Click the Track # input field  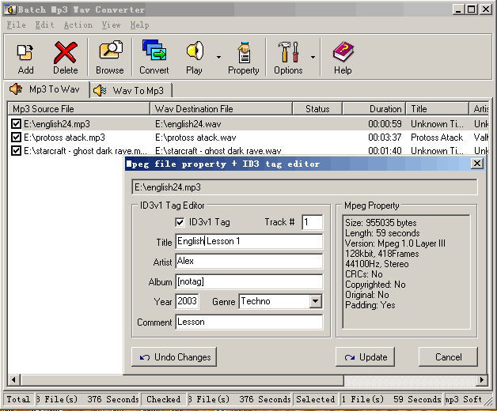pos(313,222)
